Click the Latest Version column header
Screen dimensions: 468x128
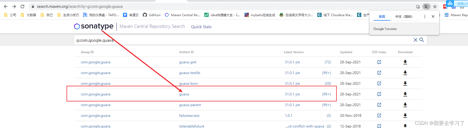(x=294, y=52)
